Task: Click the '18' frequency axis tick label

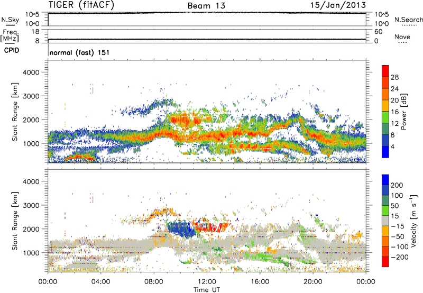Action: (x=35, y=32)
